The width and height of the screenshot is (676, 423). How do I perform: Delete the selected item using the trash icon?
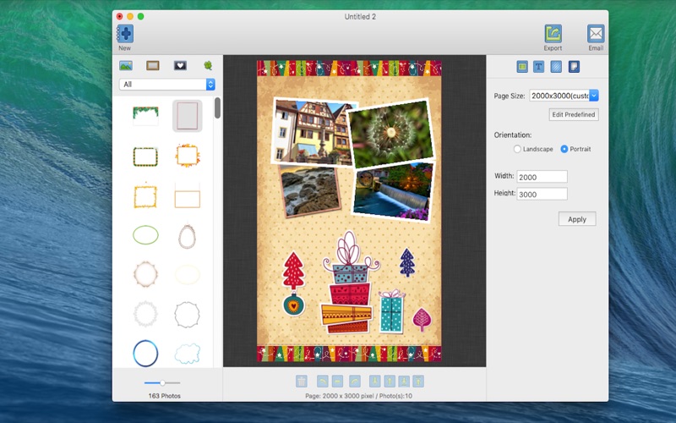302,382
